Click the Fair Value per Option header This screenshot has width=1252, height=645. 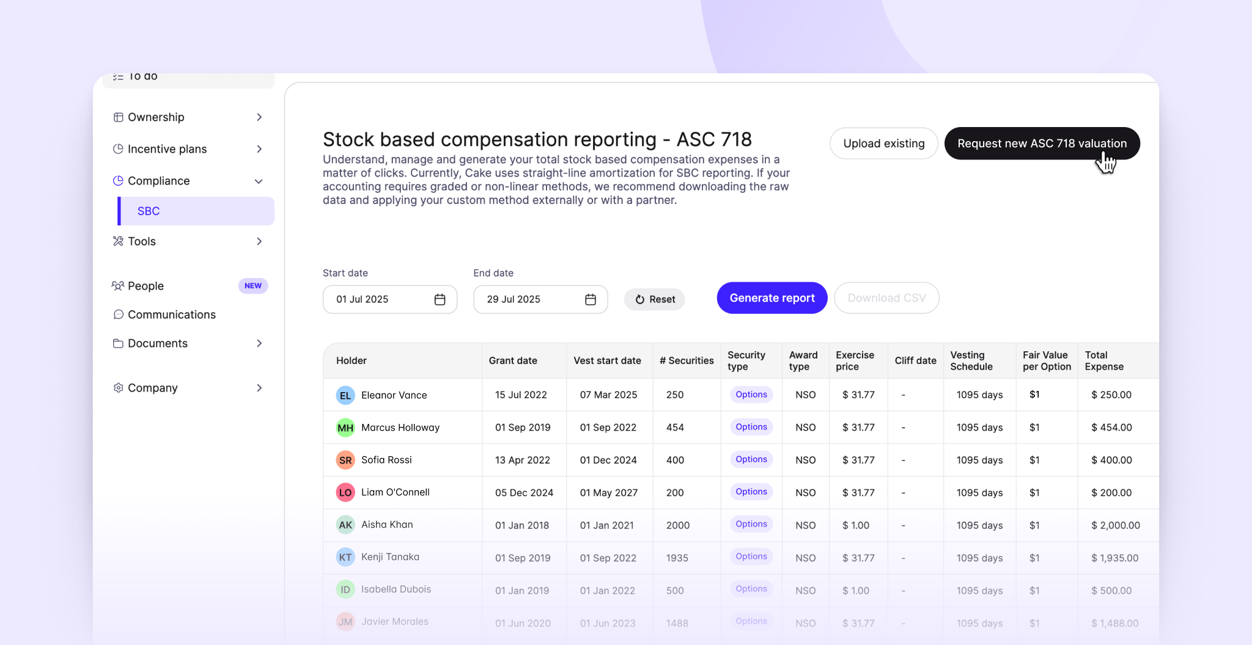tap(1047, 360)
